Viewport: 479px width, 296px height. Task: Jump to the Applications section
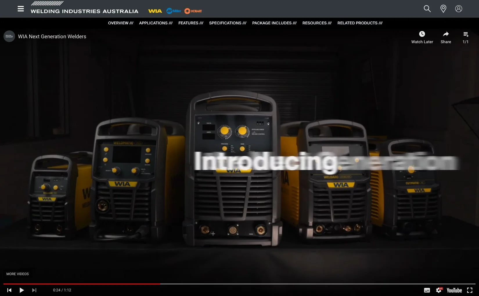pos(156,23)
